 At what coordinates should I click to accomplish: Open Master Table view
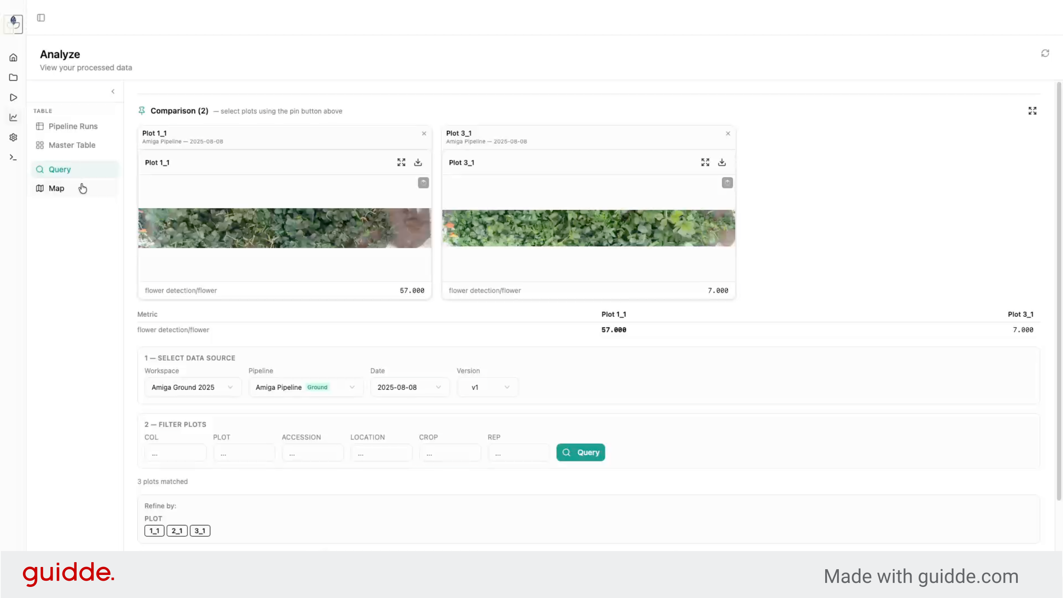click(x=75, y=145)
